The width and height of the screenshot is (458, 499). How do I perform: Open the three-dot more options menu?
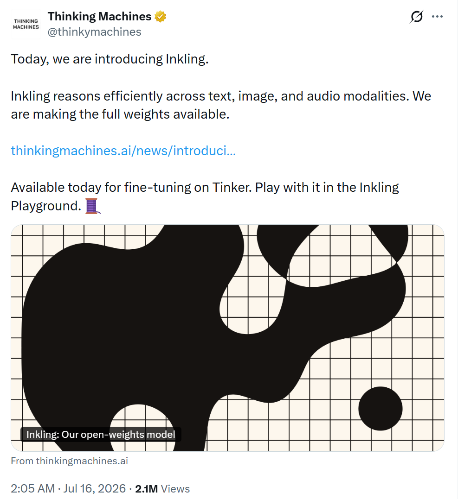437,17
